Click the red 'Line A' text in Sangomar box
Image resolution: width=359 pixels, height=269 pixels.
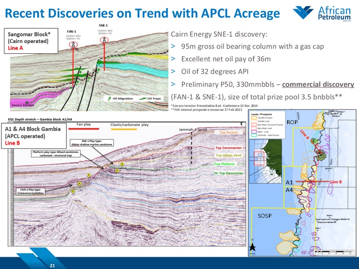(x=15, y=48)
